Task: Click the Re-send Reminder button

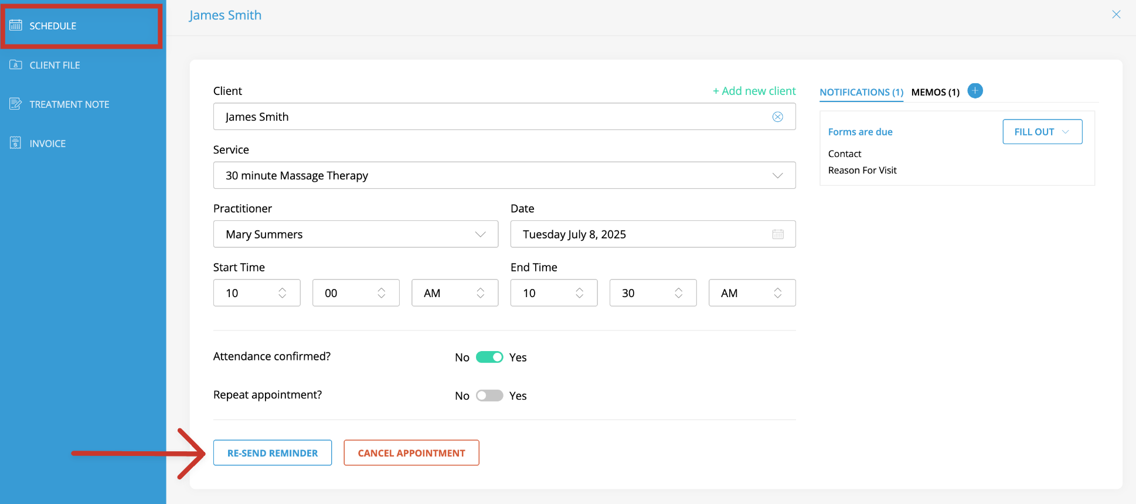Action: click(x=273, y=453)
